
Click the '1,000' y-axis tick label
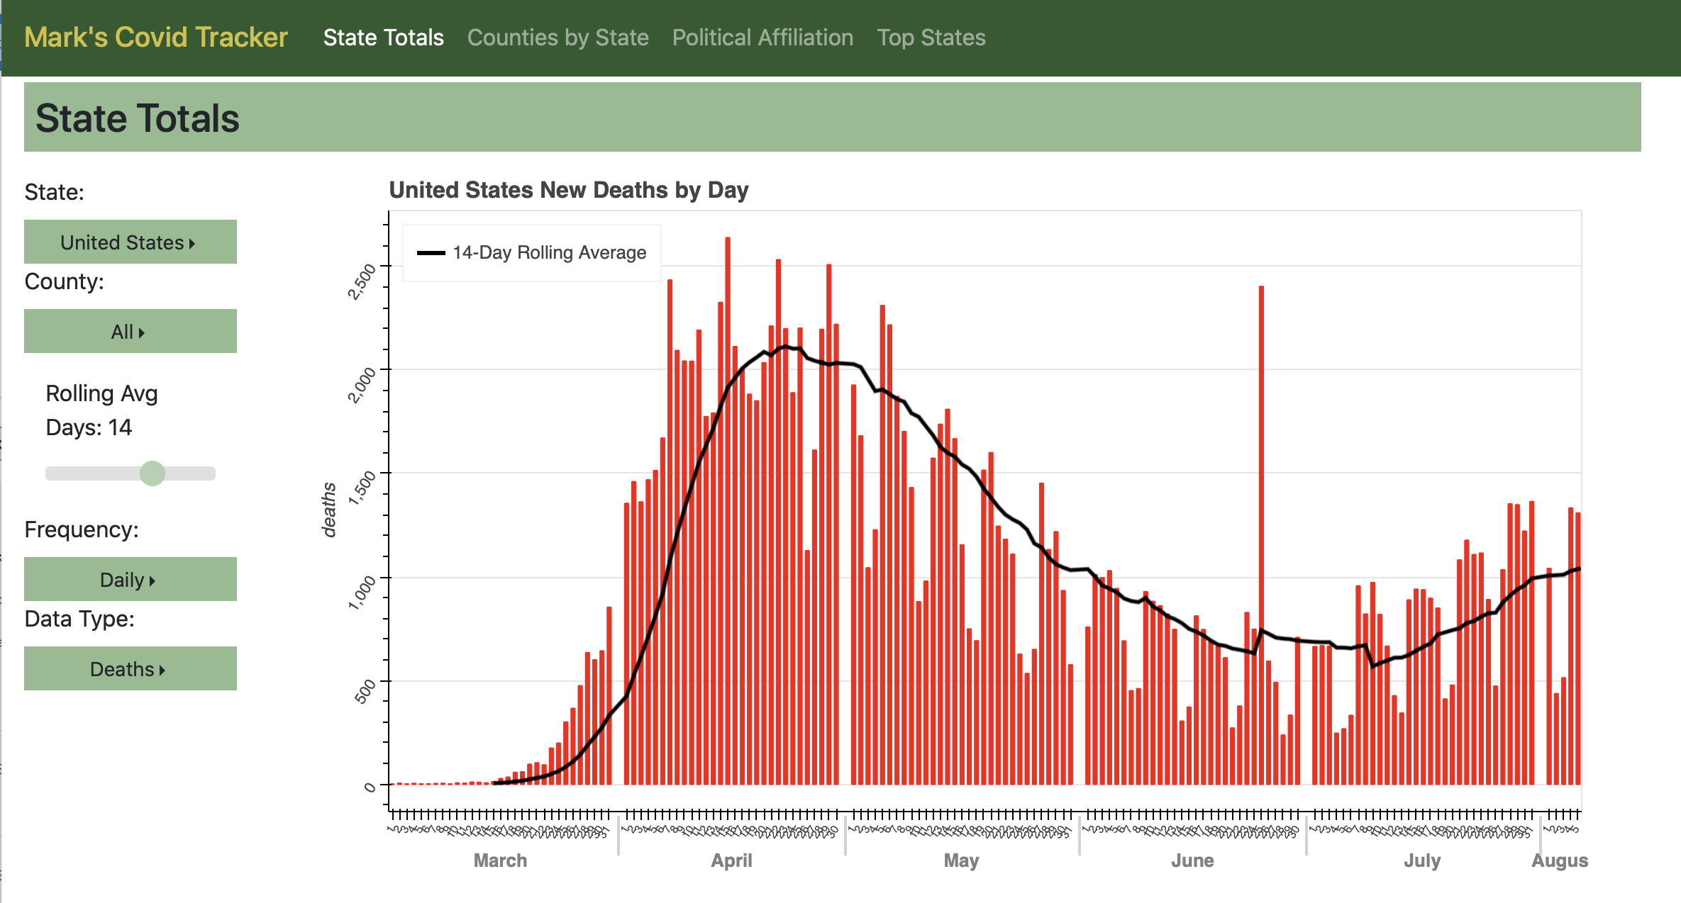pos(362,593)
